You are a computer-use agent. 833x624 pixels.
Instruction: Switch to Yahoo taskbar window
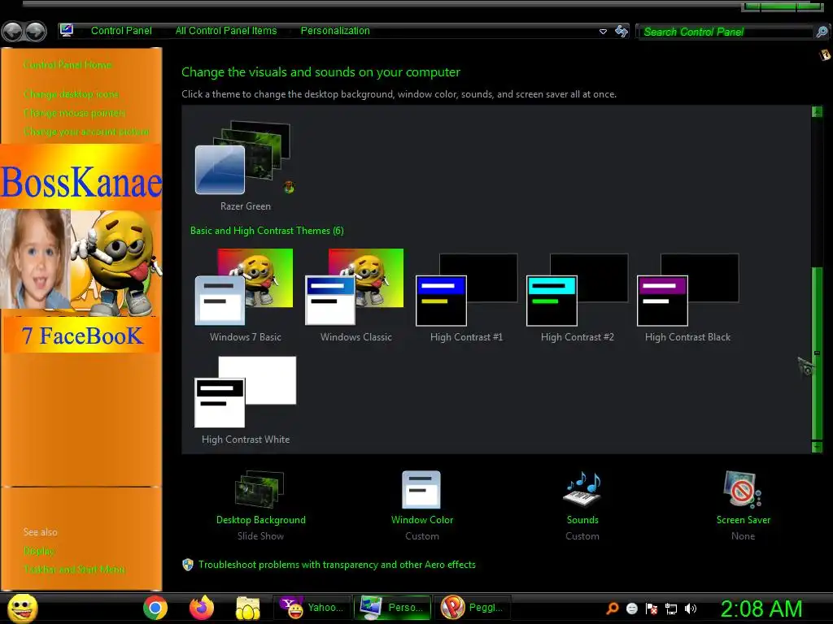coord(312,608)
